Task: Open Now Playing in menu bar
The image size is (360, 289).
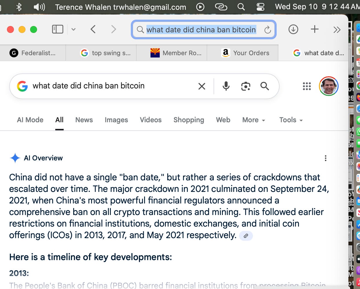Action: click(x=200, y=7)
